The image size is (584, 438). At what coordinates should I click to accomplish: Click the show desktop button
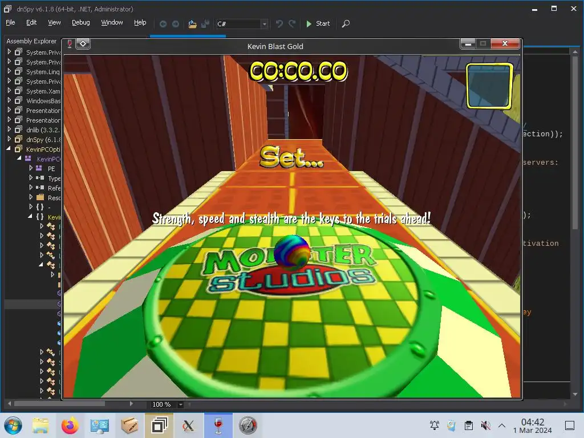click(x=570, y=425)
